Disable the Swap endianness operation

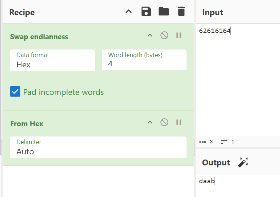164,35
